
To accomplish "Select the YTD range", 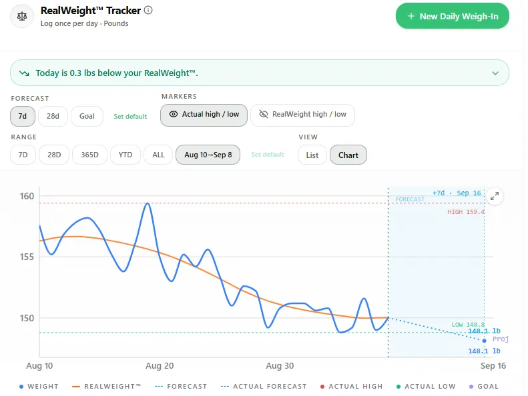I will click(125, 155).
